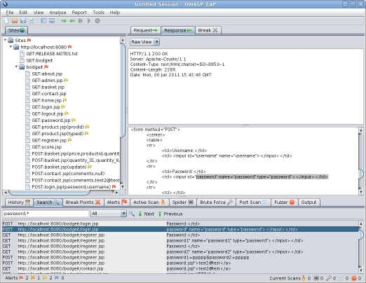This screenshot has width=366, height=283.
Task: Switch to the Break tab
Action: [x=208, y=30]
